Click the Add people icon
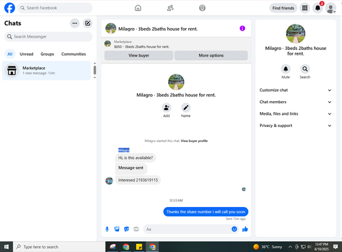 point(166,108)
